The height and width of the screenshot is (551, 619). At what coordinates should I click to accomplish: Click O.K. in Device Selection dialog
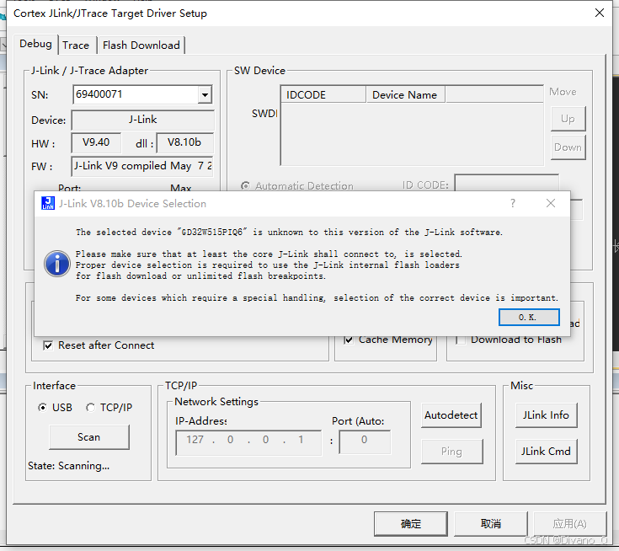click(529, 317)
